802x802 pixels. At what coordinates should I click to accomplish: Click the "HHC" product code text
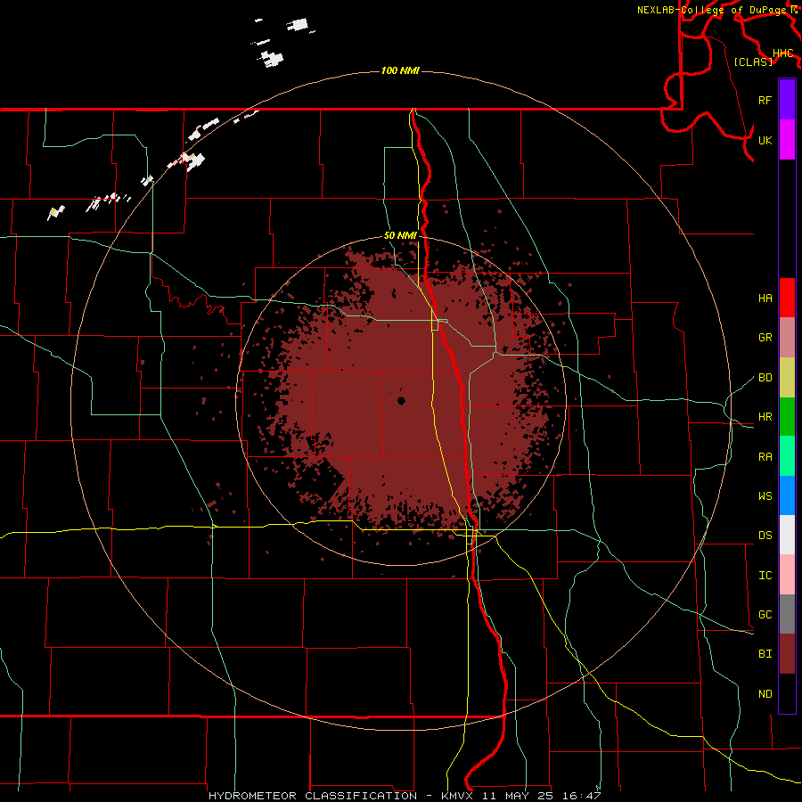782,53
